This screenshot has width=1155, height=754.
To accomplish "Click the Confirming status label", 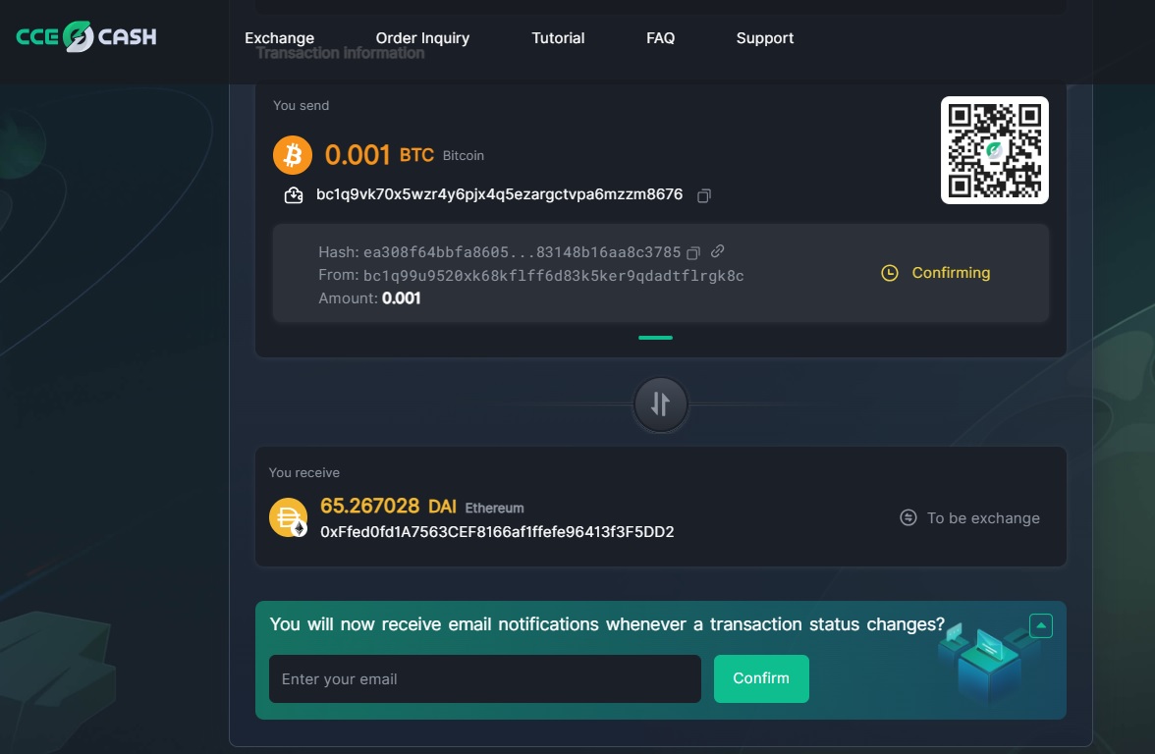I will tap(951, 273).
